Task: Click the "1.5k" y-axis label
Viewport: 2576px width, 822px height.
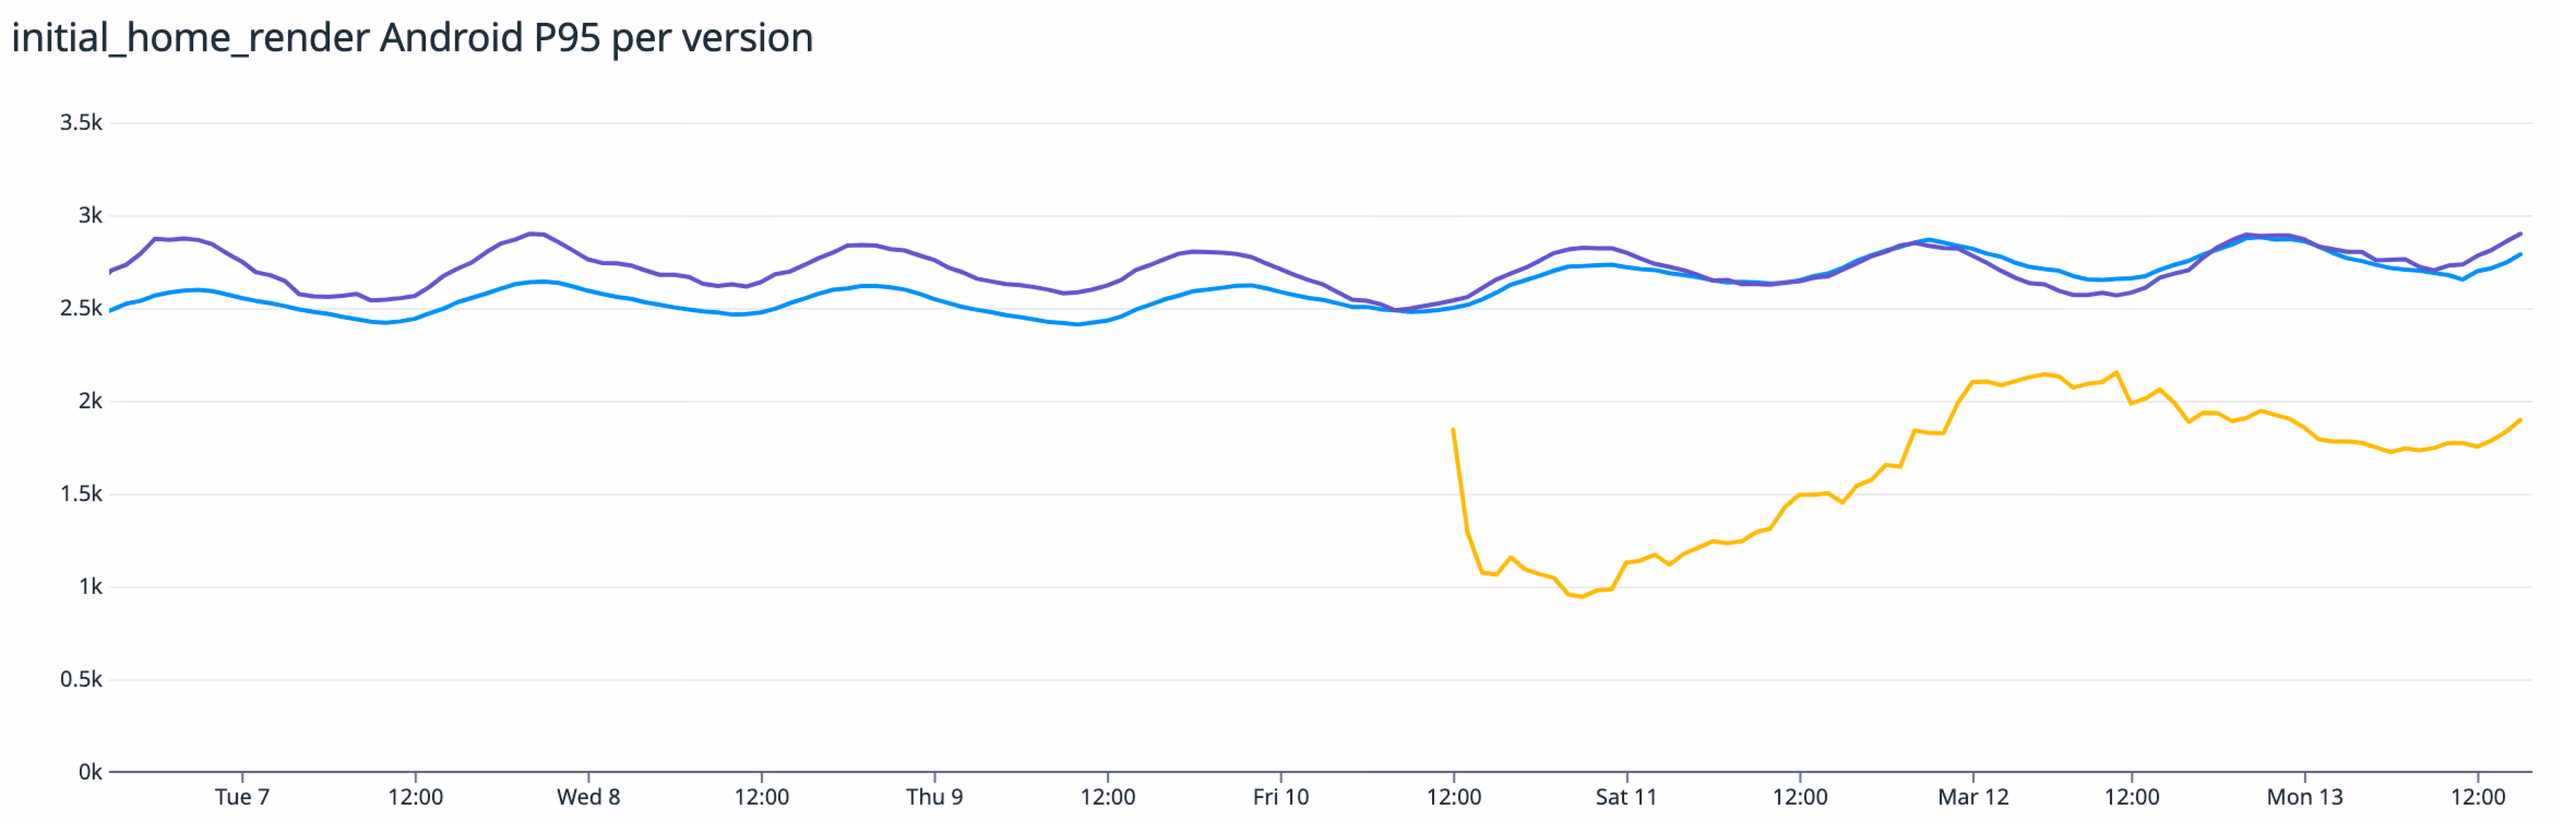Action: pyautogui.click(x=81, y=494)
